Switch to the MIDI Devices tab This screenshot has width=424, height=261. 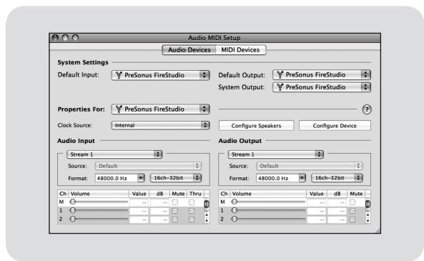240,50
